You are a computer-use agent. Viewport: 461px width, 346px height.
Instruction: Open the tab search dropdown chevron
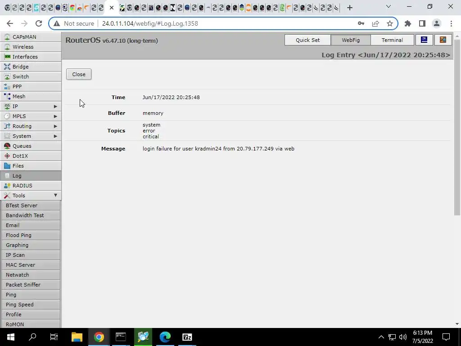click(388, 6)
